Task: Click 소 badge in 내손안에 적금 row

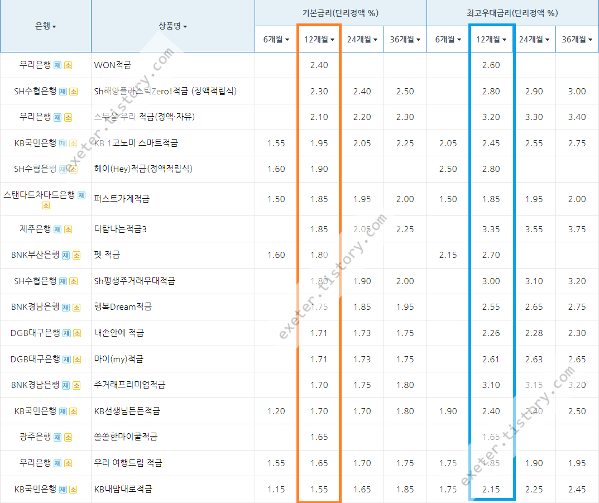Action: 77,333
